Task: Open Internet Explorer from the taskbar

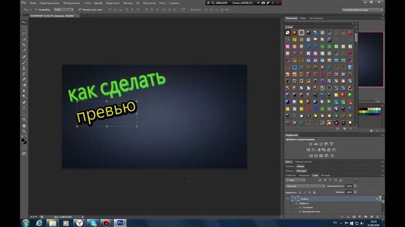Action: 39,223
